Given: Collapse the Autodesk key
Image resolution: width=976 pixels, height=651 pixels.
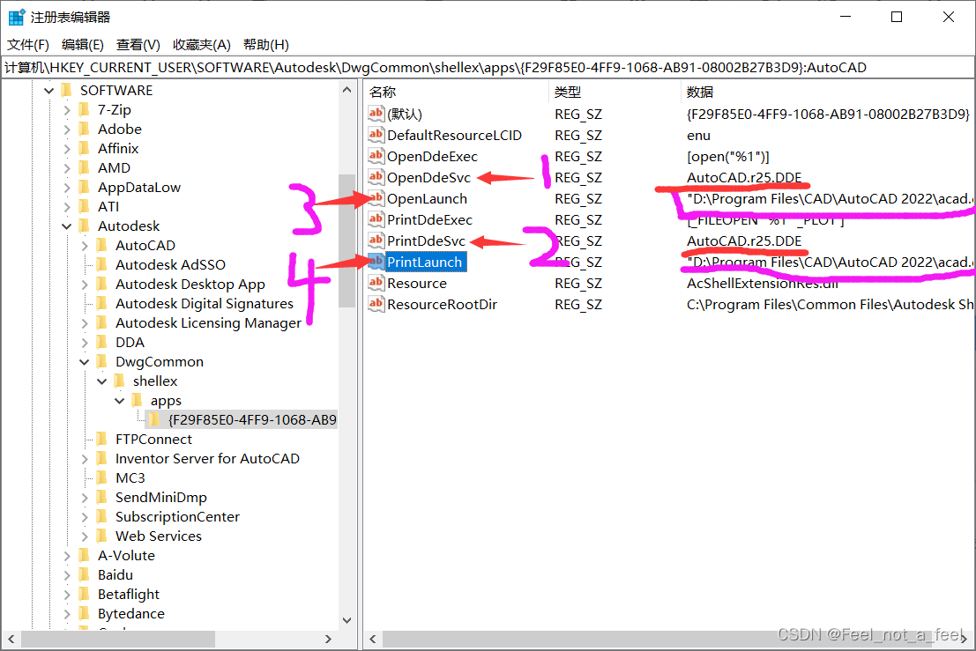Looking at the screenshot, I should point(67,226).
